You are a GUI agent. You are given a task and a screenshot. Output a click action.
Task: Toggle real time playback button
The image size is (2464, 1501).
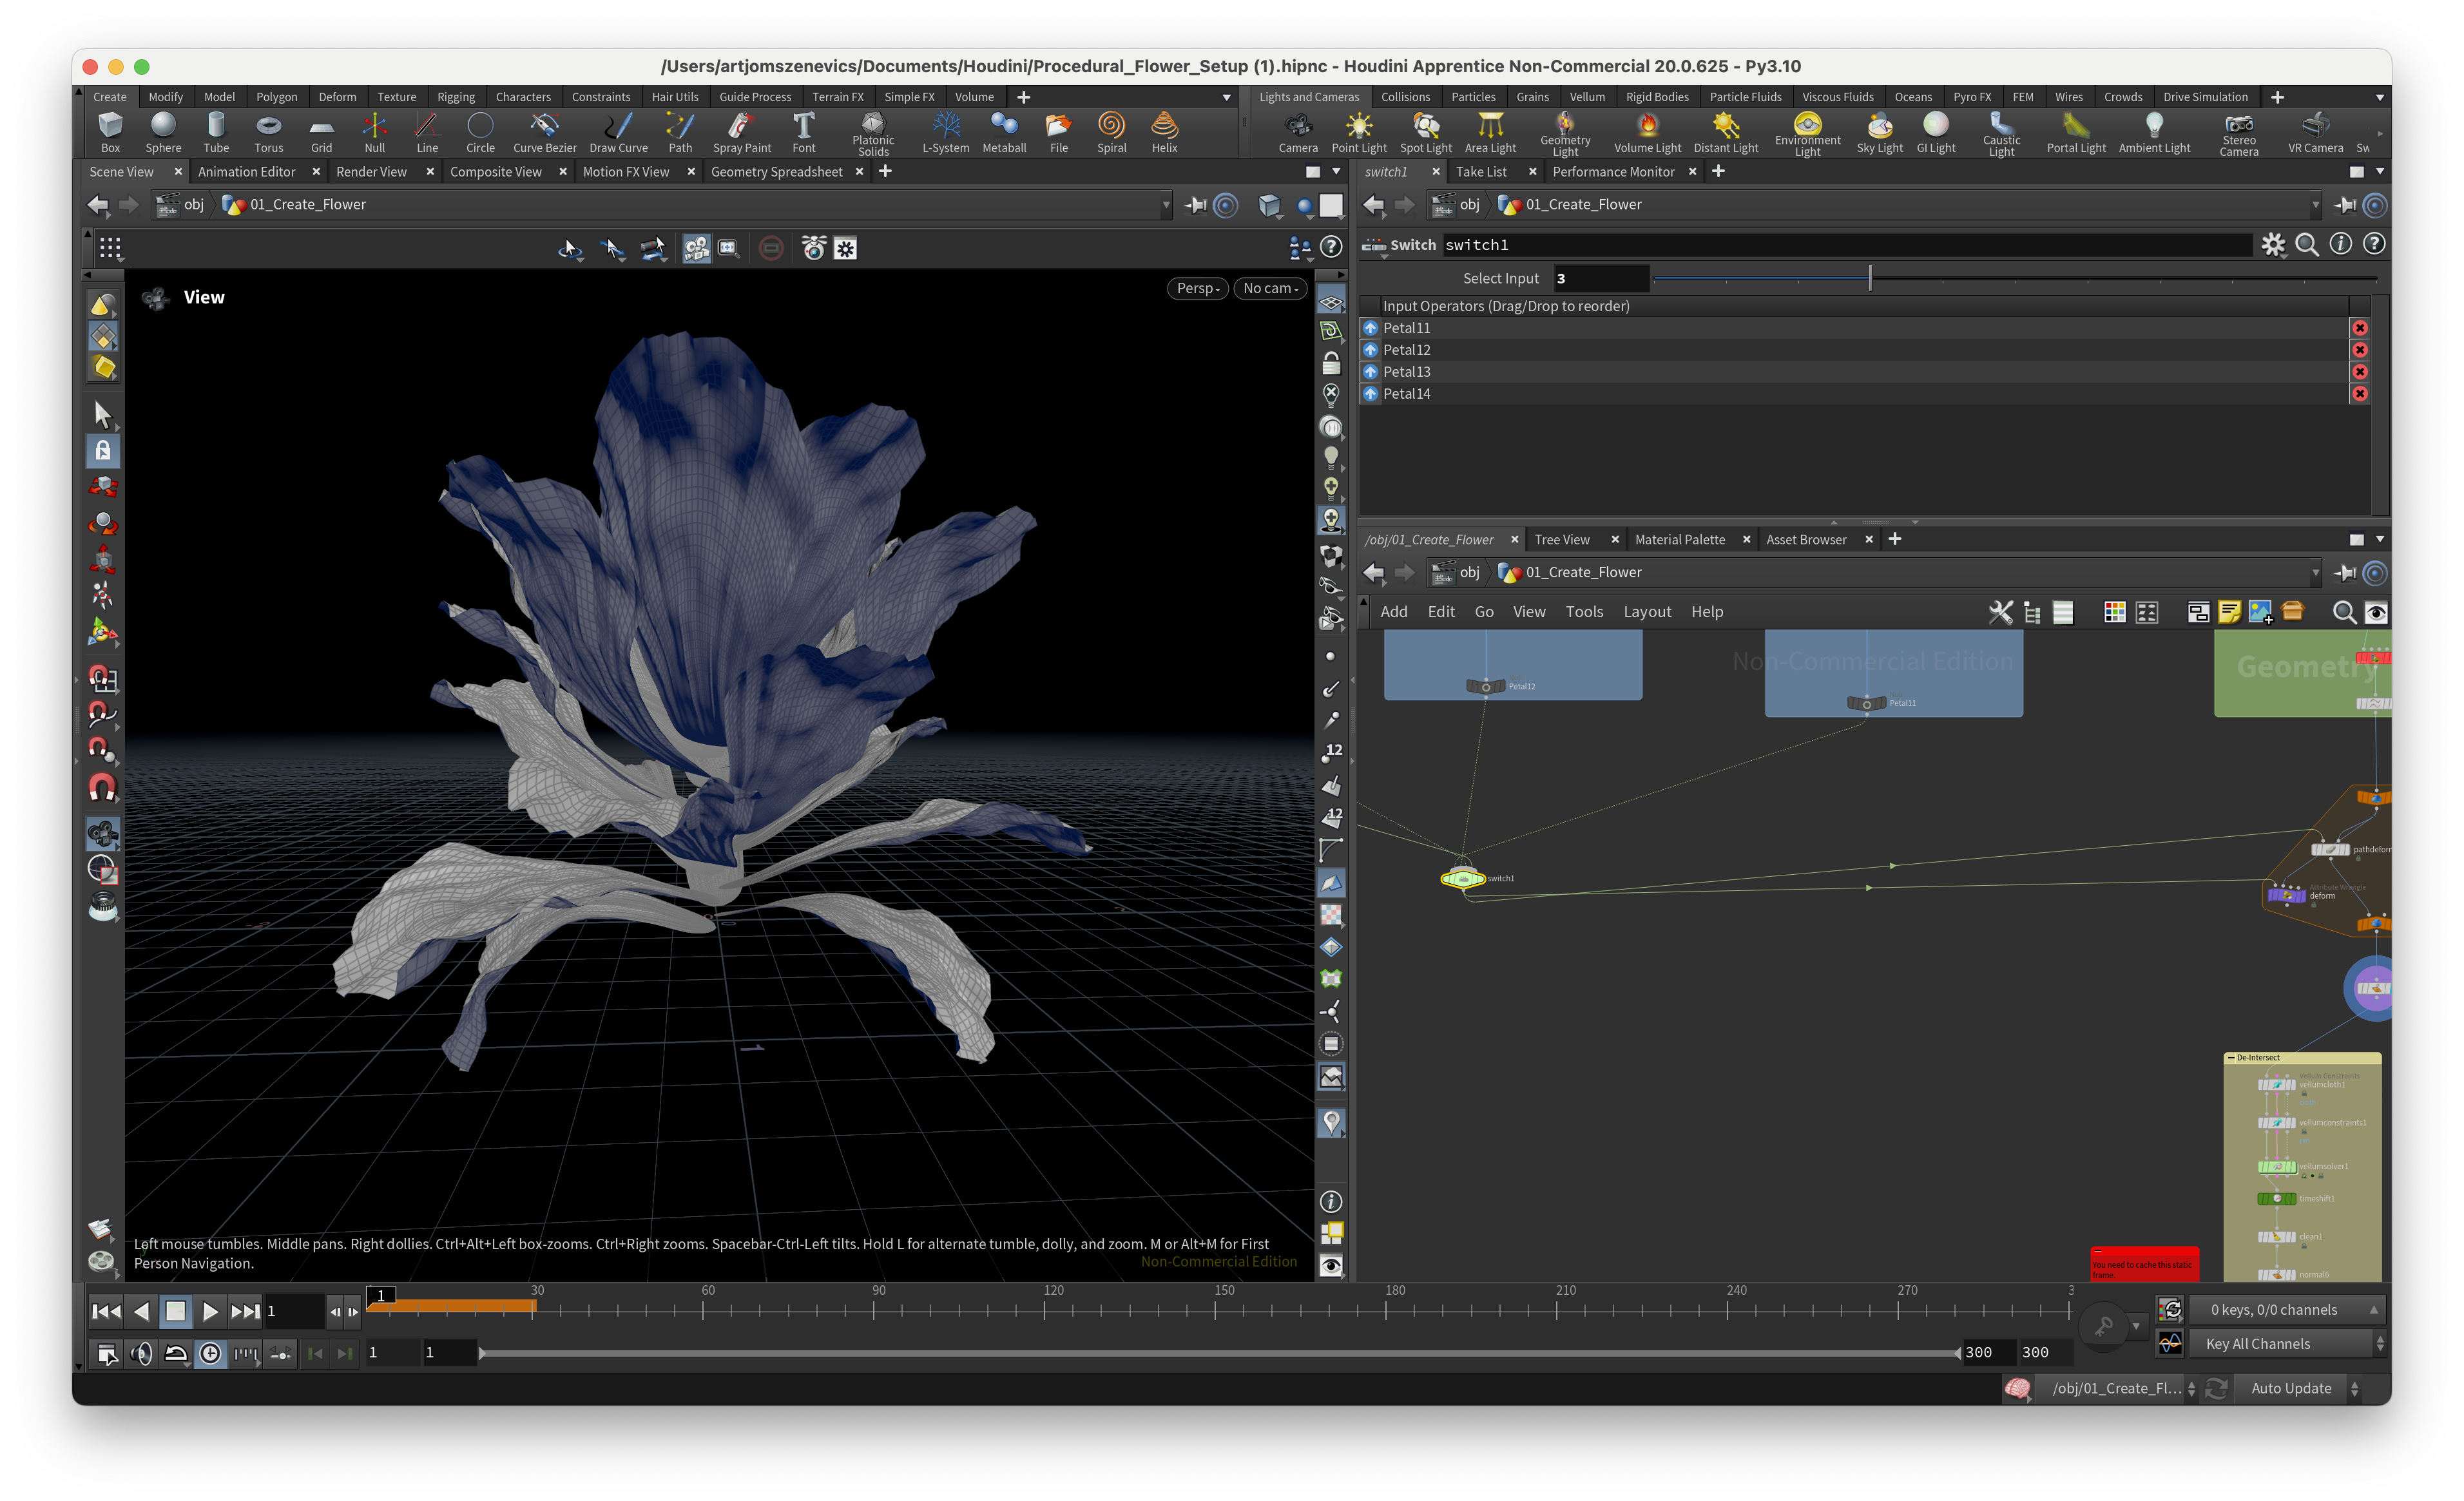pyautogui.click(x=210, y=1354)
